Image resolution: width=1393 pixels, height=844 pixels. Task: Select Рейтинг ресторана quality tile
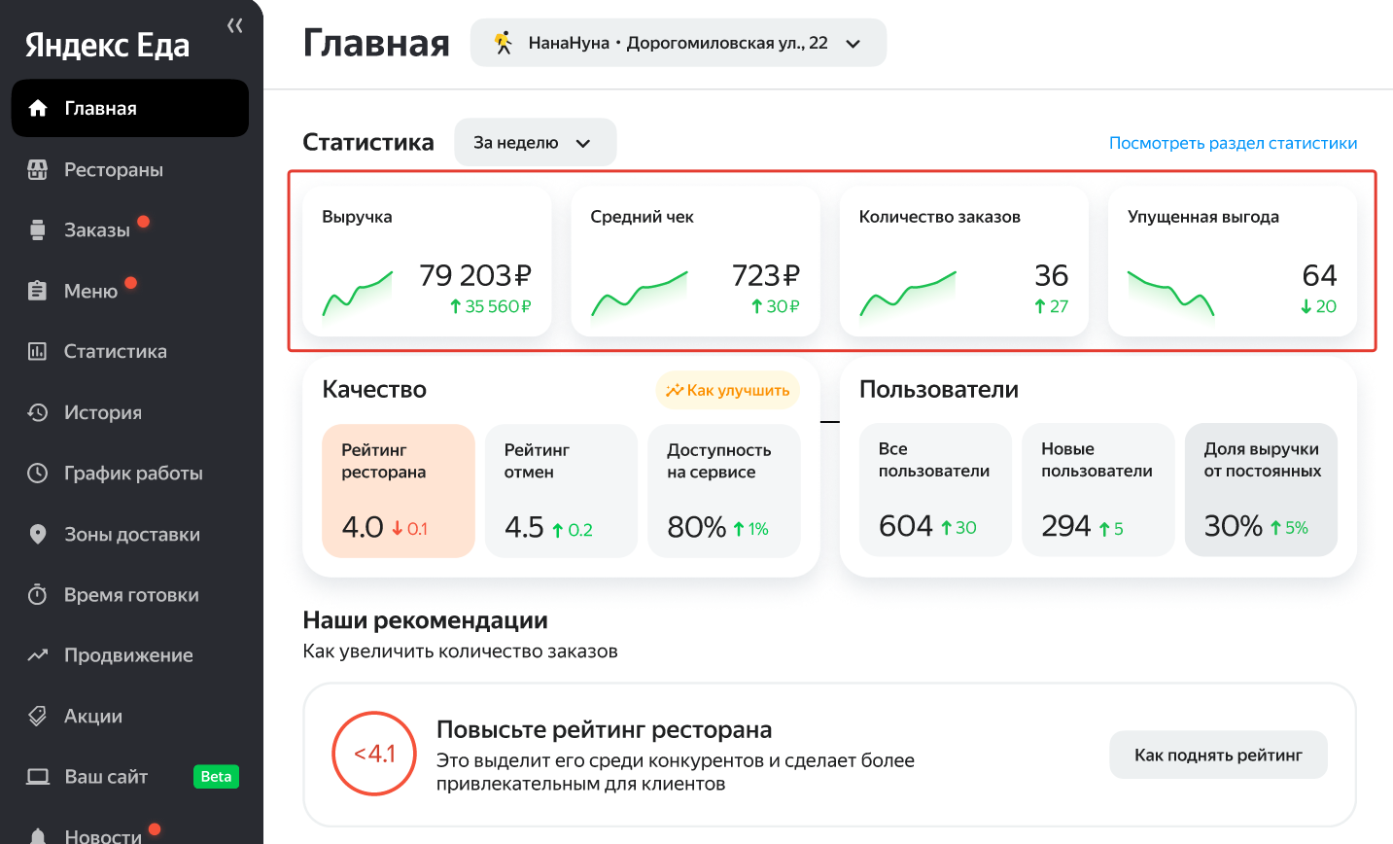(399, 490)
